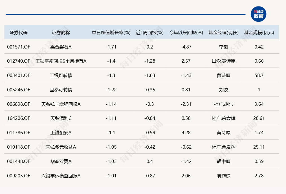Click year-to-date return -4.87
286x194 pixels.
[x=186, y=47]
